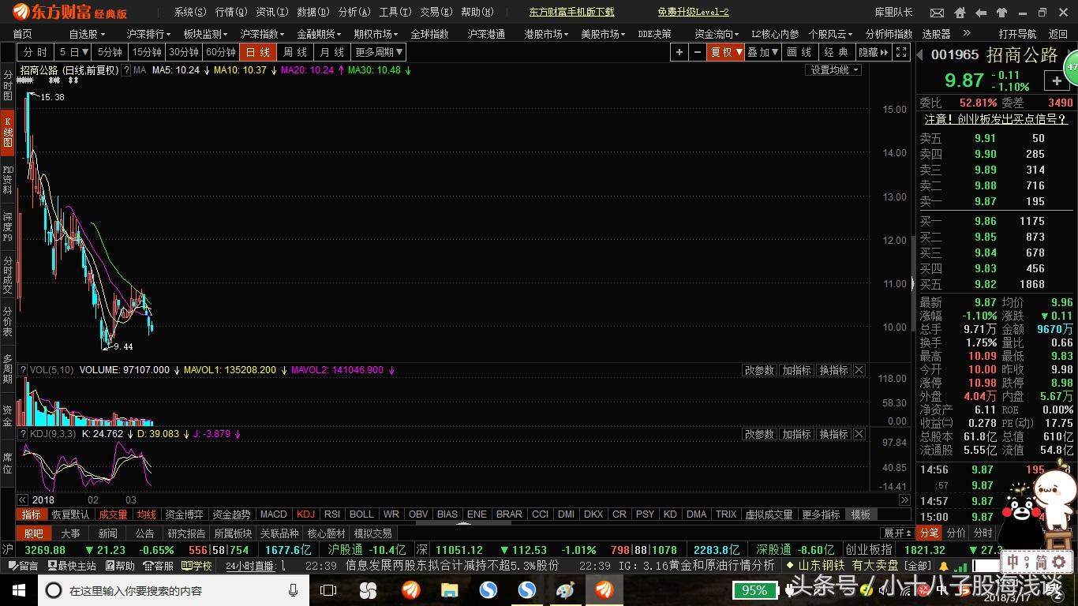
Task: Open the Paint palette taskbar icon
Action: 566,590
